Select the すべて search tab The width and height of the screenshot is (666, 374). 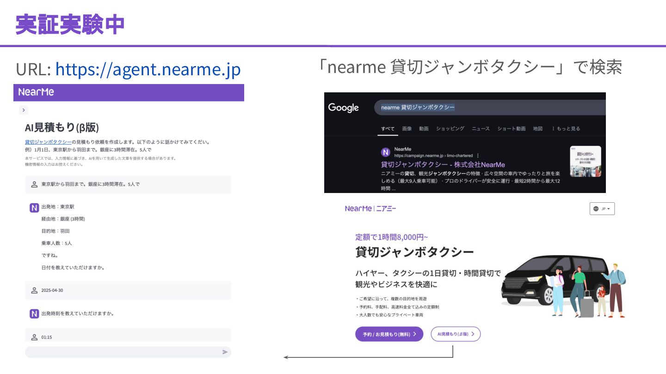click(x=388, y=128)
